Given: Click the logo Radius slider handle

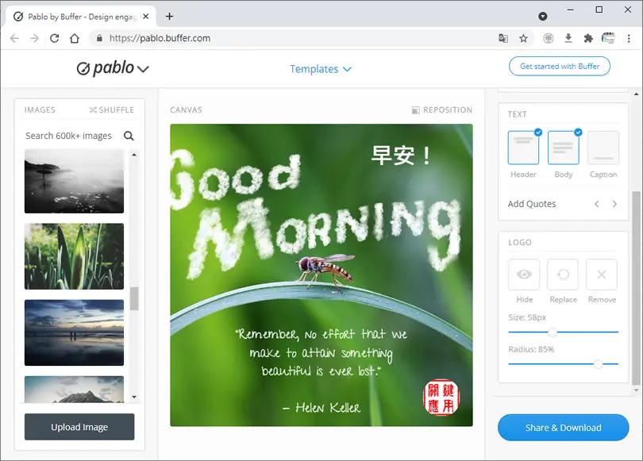Looking at the screenshot, I should (599, 363).
